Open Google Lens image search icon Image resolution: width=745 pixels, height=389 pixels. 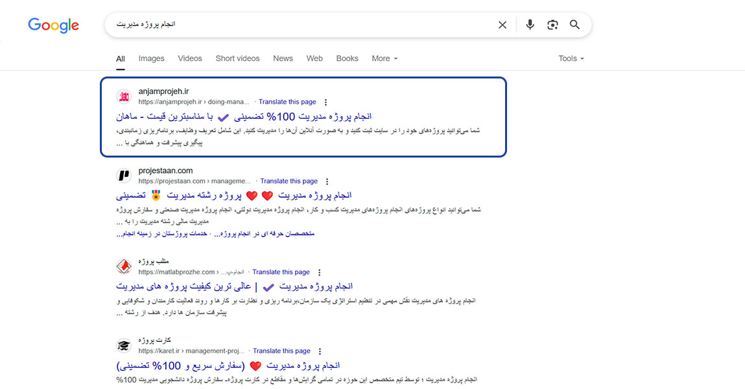pyautogui.click(x=552, y=25)
